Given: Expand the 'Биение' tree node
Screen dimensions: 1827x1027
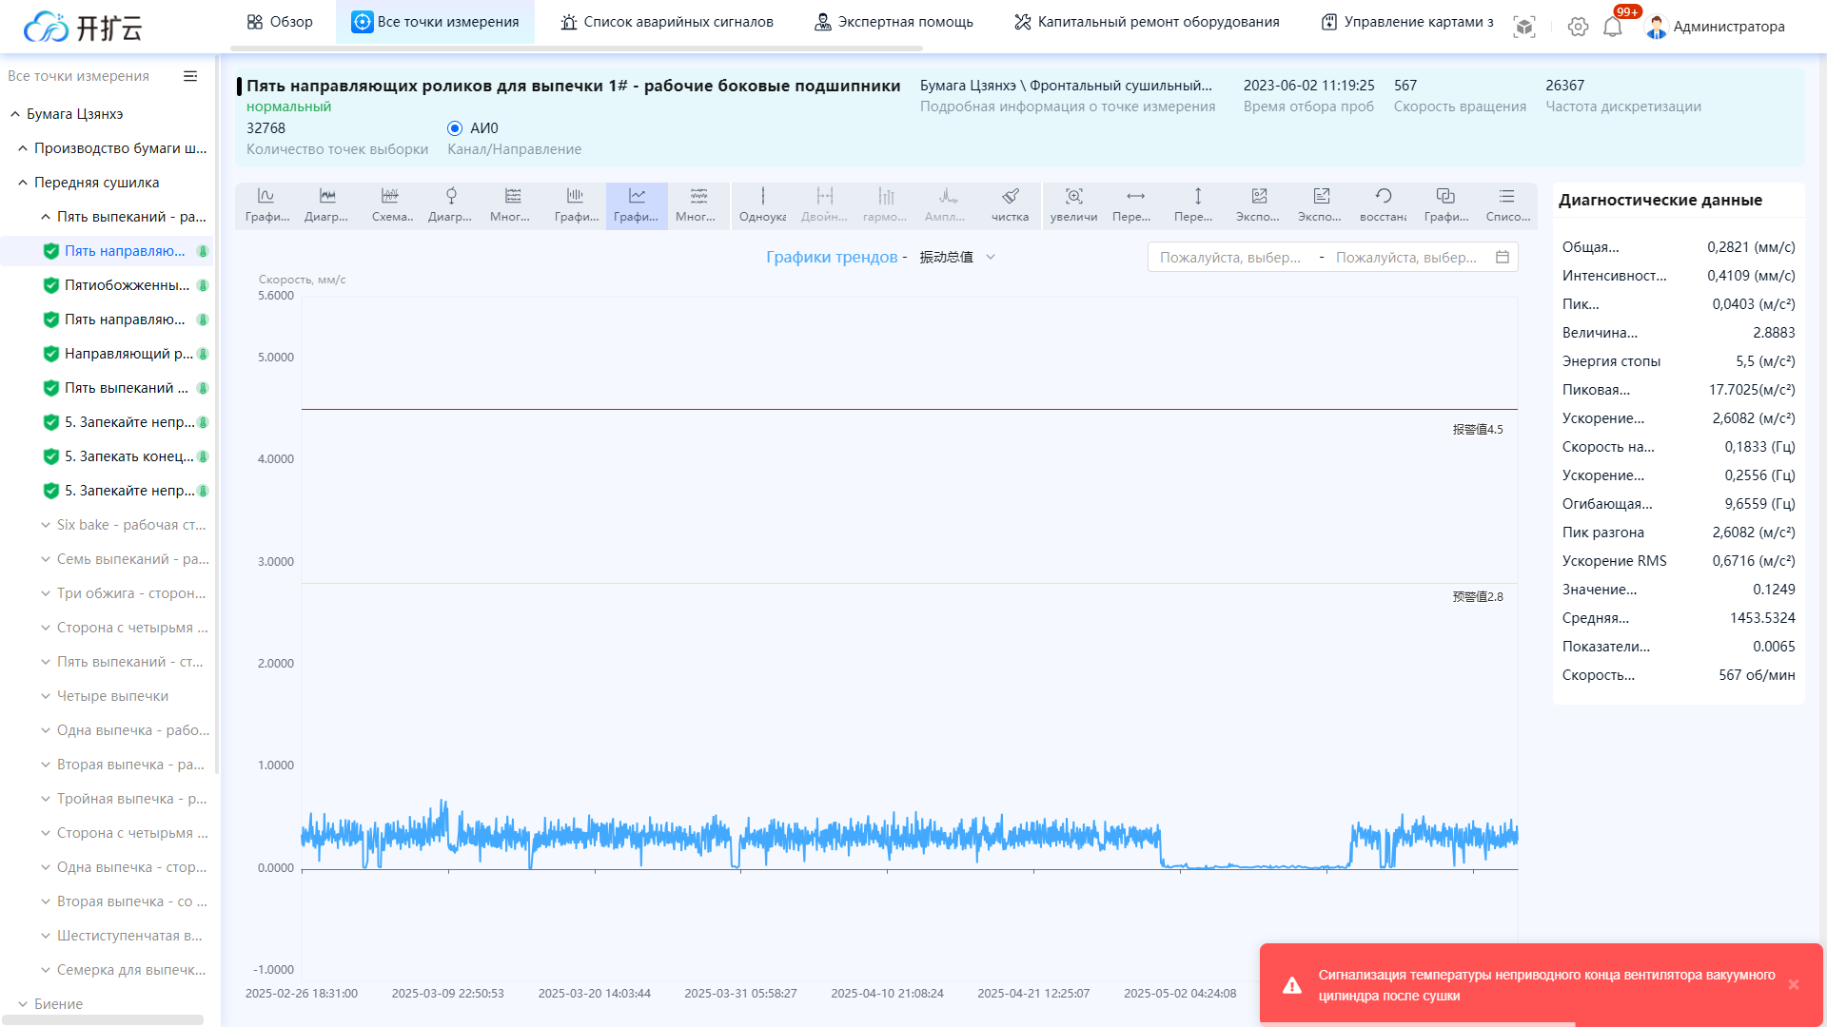Looking at the screenshot, I should [23, 1004].
